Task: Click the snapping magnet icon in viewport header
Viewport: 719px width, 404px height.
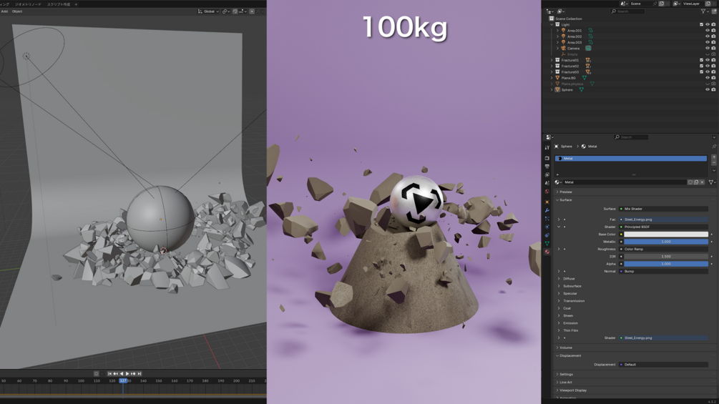Action: [235, 11]
